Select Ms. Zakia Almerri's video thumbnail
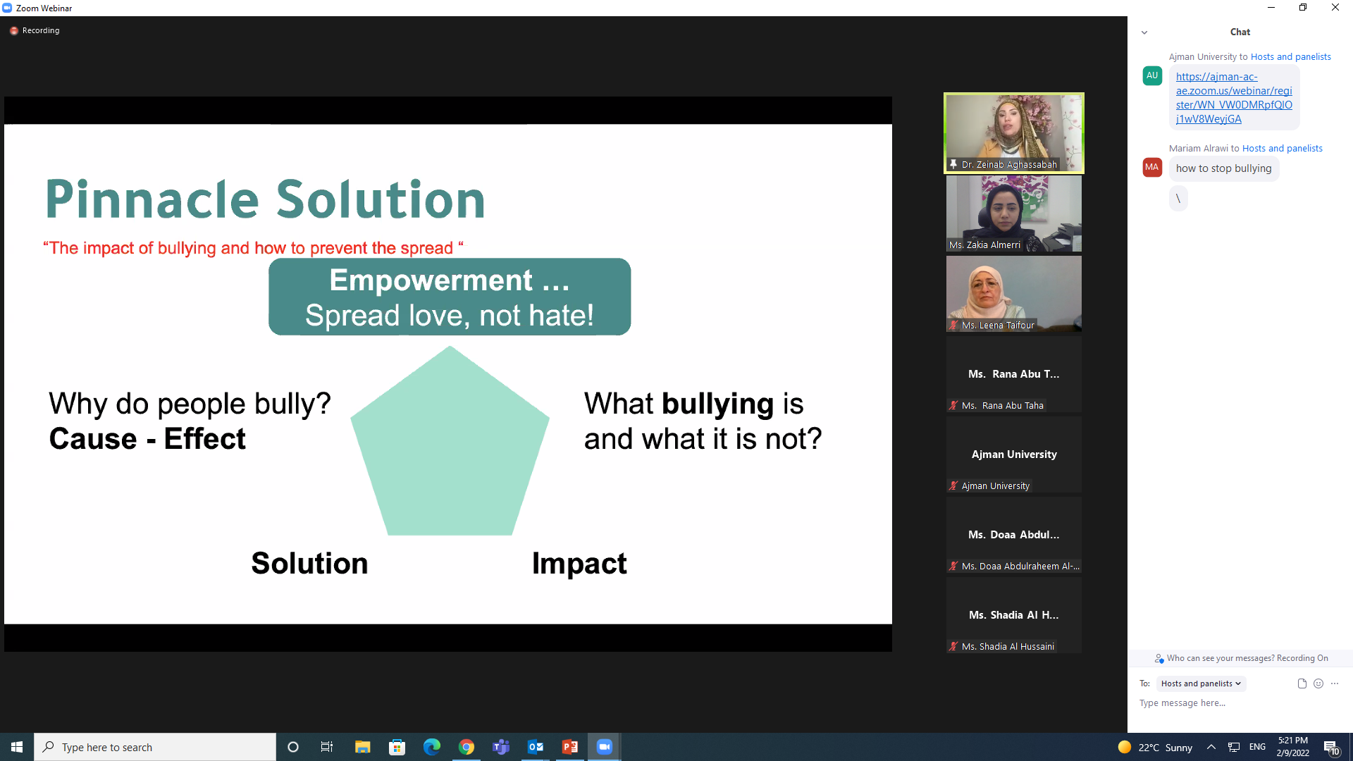Viewport: 1353px width, 761px height. click(x=1013, y=214)
